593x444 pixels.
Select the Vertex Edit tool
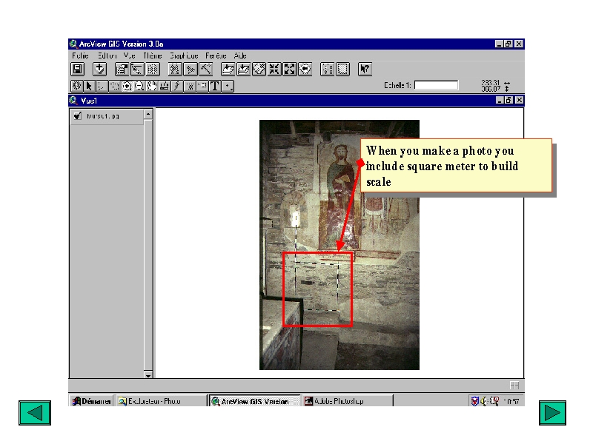pyautogui.click(x=102, y=86)
